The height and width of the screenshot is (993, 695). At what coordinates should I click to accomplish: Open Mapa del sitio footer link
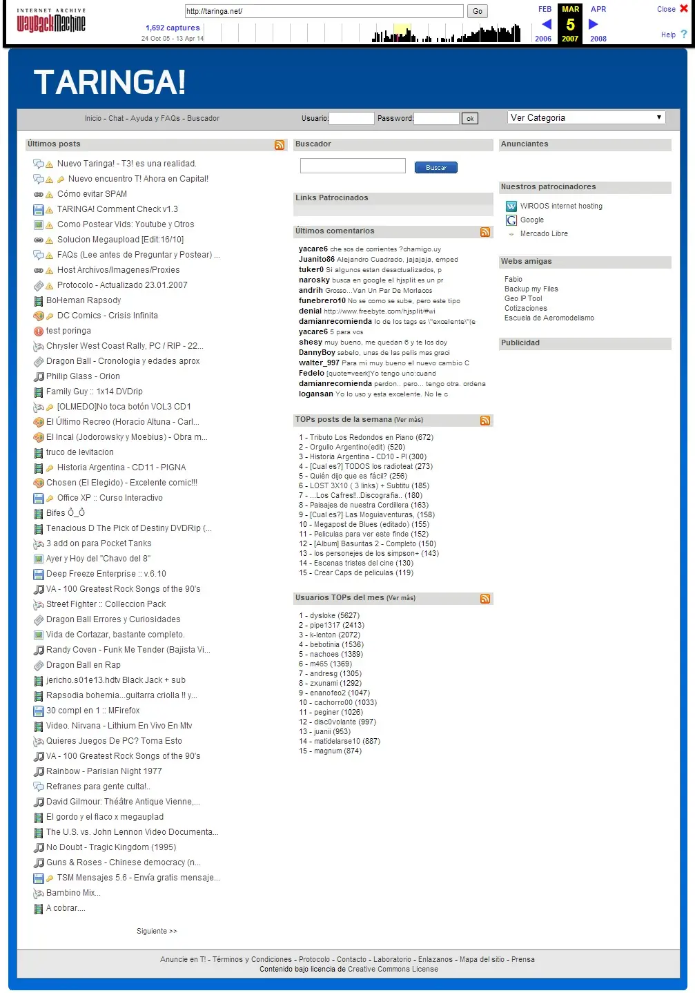pyautogui.click(x=482, y=960)
